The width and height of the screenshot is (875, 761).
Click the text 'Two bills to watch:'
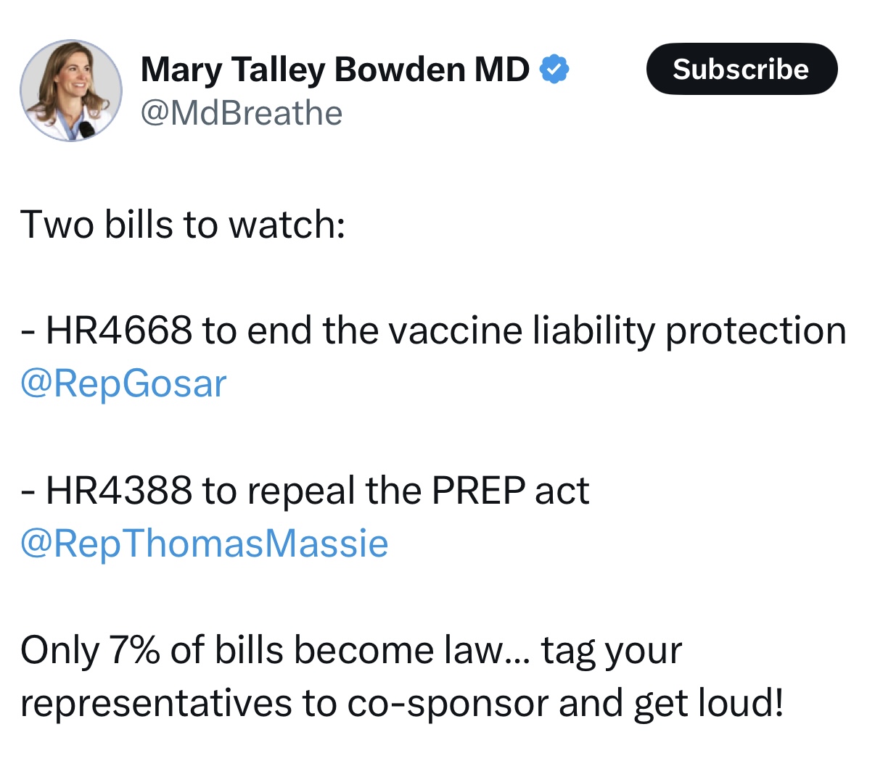(x=183, y=224)
